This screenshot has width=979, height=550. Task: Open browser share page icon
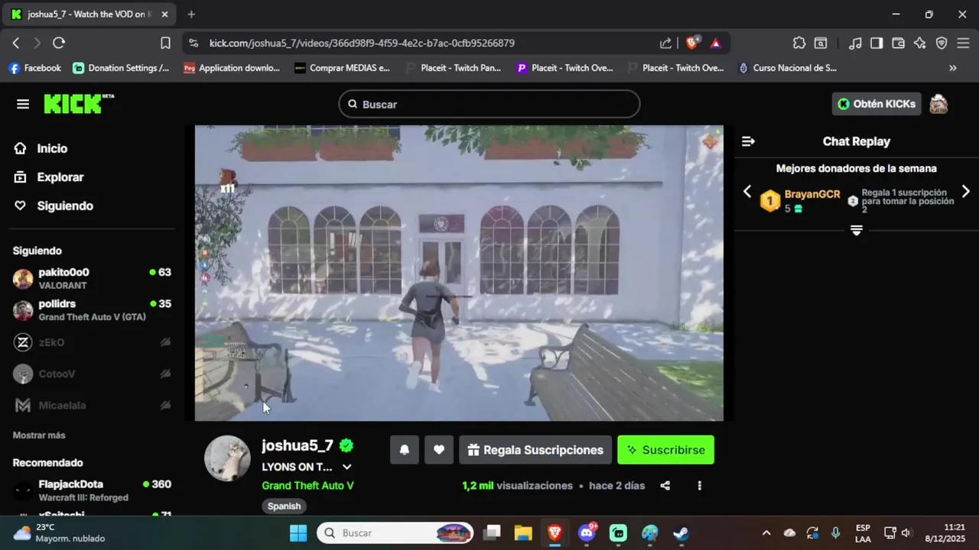pyautogui.click(x=666, y=44)
